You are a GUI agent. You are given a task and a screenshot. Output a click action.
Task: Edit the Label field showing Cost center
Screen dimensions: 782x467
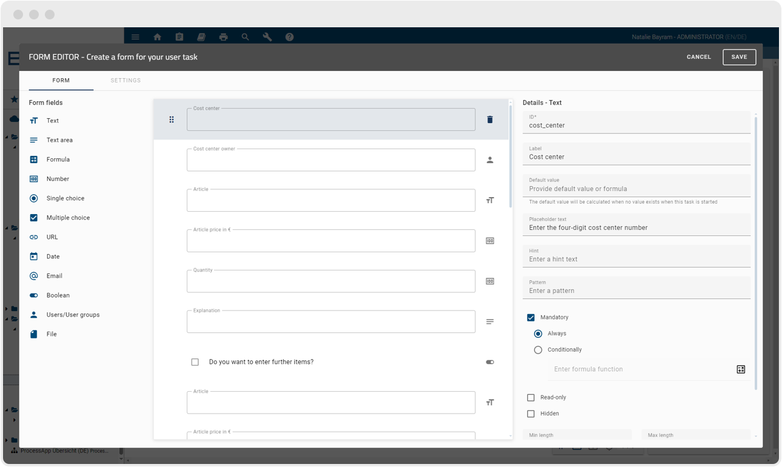click(x=637, y=153)
